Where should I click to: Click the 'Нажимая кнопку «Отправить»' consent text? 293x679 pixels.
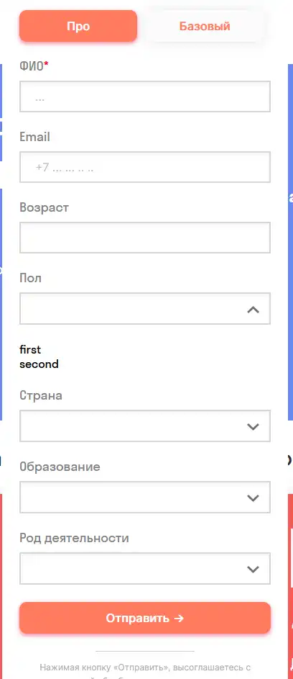click(x=145, y=667)
